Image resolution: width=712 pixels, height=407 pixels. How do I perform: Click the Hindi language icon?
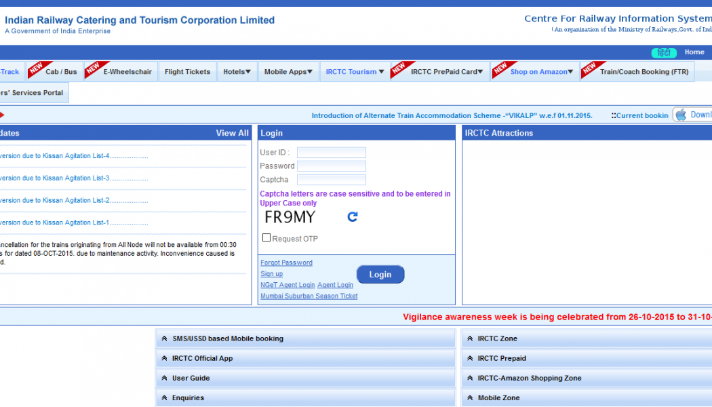click(664, 53)
